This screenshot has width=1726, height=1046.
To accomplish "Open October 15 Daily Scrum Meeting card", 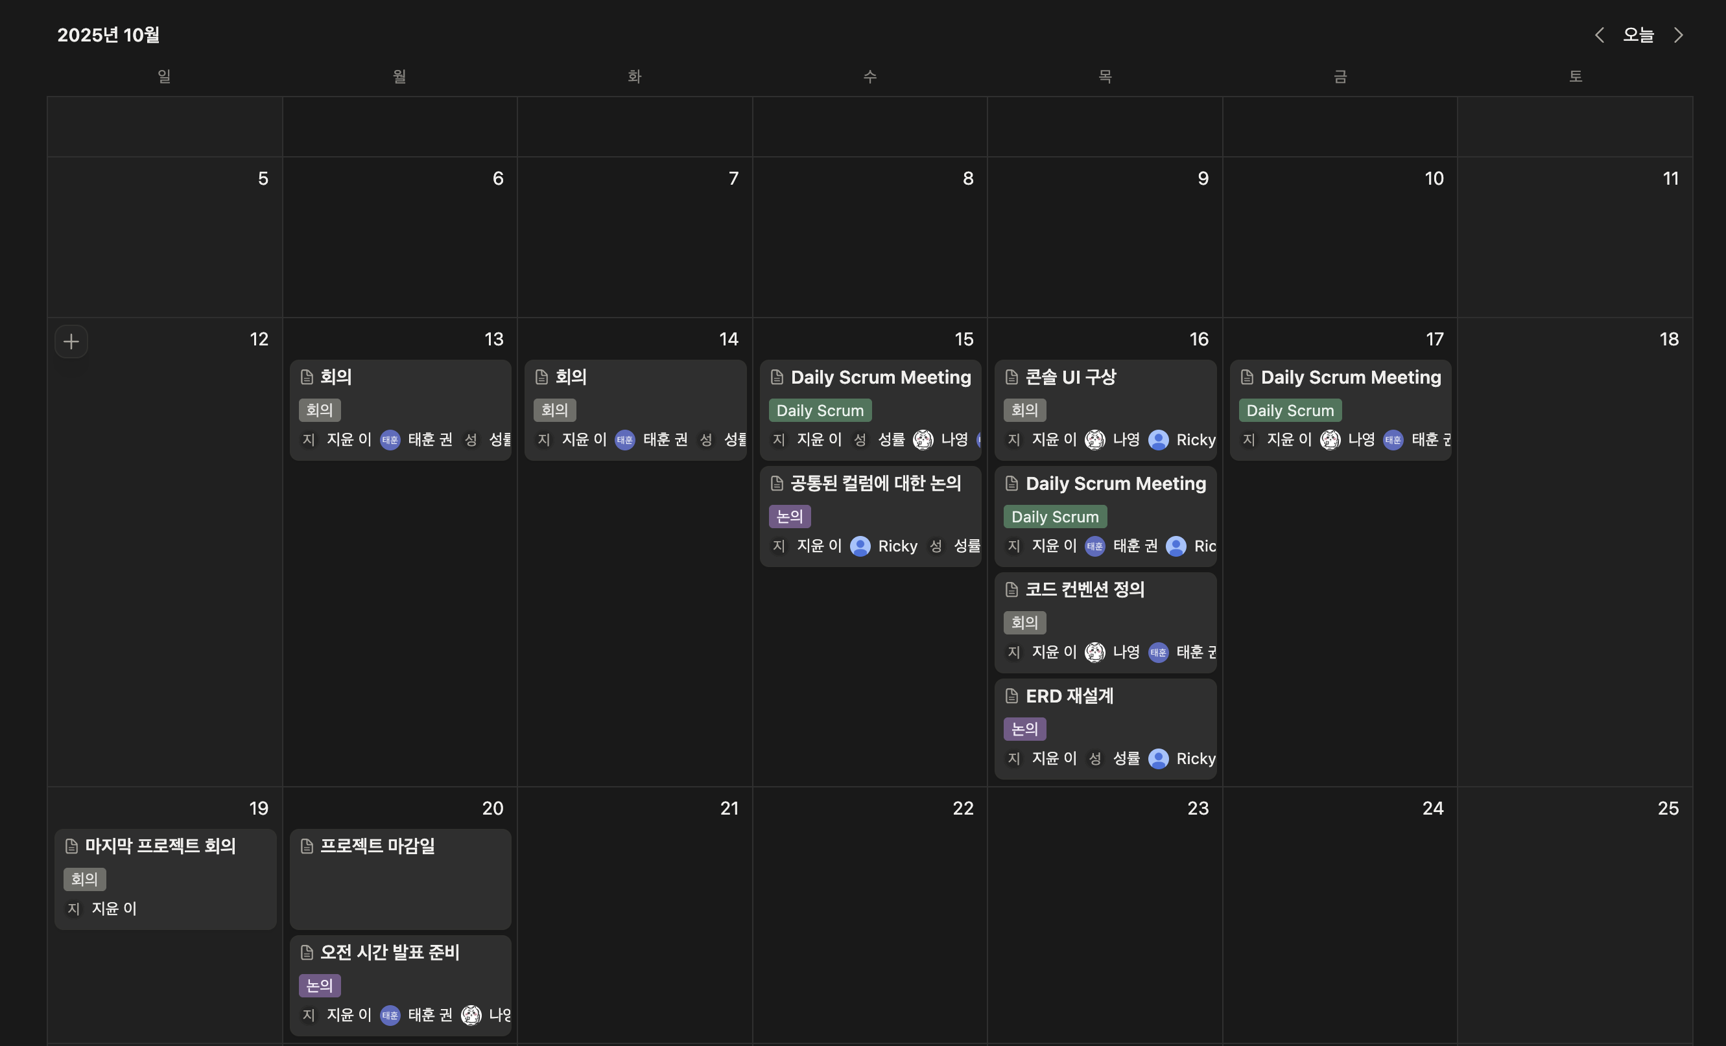I will (881, 377).
